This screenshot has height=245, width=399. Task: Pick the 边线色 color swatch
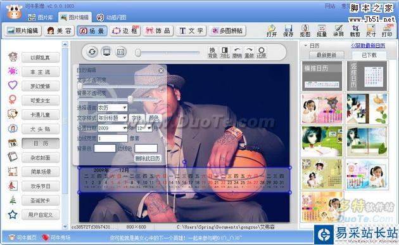146,149
